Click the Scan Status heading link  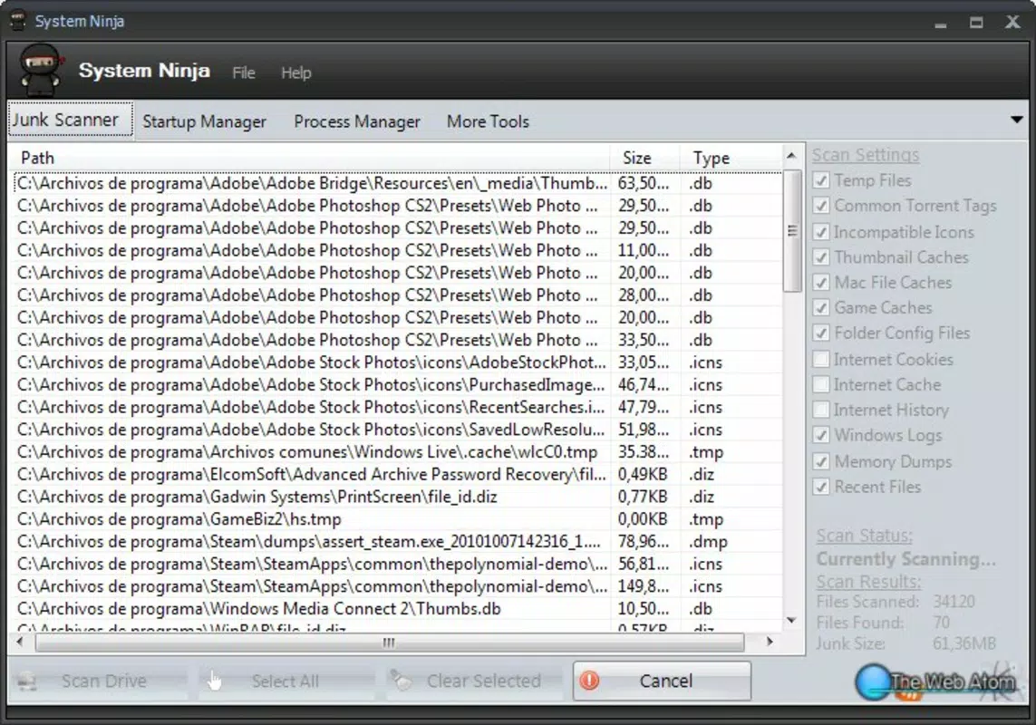(x=864, y=536)
